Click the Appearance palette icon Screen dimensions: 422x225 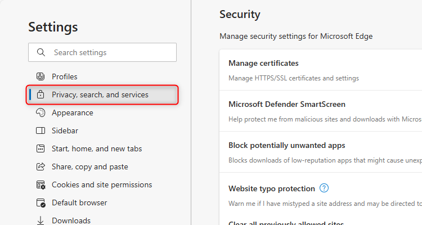[x=40, y=112]
